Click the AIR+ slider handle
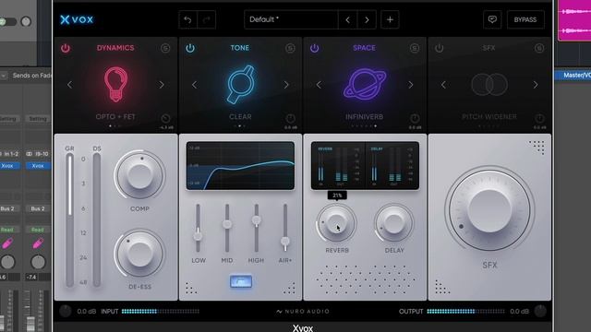The image size is (591, 332). [285, 241]
